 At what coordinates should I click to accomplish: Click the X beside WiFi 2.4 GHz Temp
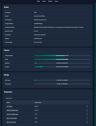(87, 118)
